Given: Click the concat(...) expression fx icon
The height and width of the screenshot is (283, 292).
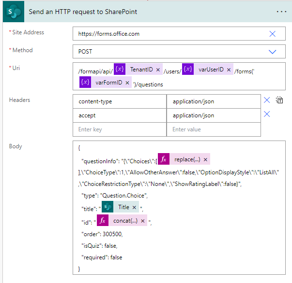Looking at the screenshot, I should coord(103,220).
